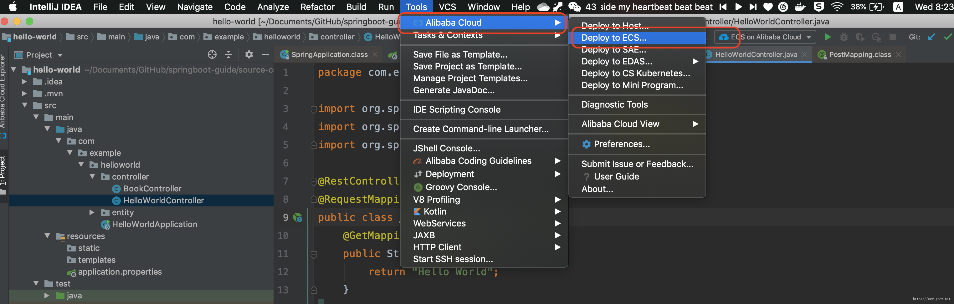
Task: Expand the .mvn folder
Action: [24, 94]
